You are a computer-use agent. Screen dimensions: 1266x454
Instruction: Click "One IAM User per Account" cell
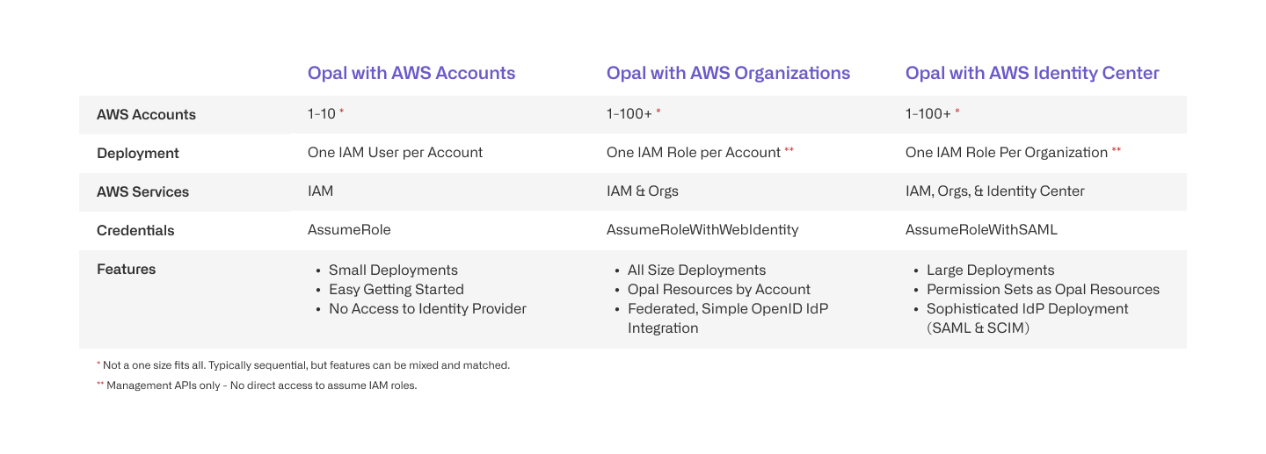pos(395,153)
